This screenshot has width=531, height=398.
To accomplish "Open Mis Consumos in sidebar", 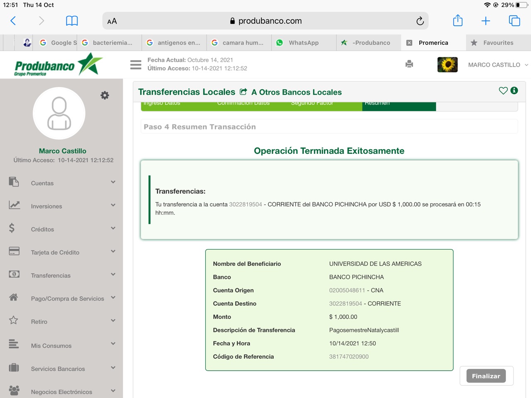I will pos(61,345).
